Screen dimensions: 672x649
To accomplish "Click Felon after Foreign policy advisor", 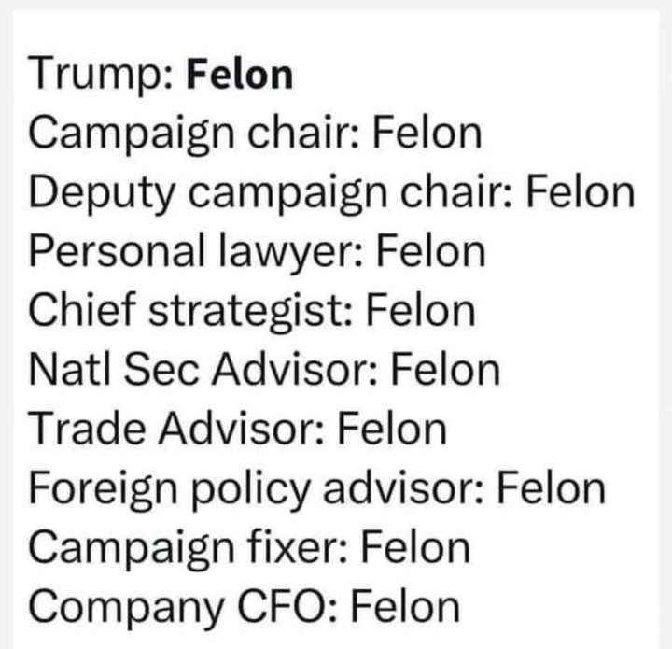I will pyautogui.click(x=552, y=488).
